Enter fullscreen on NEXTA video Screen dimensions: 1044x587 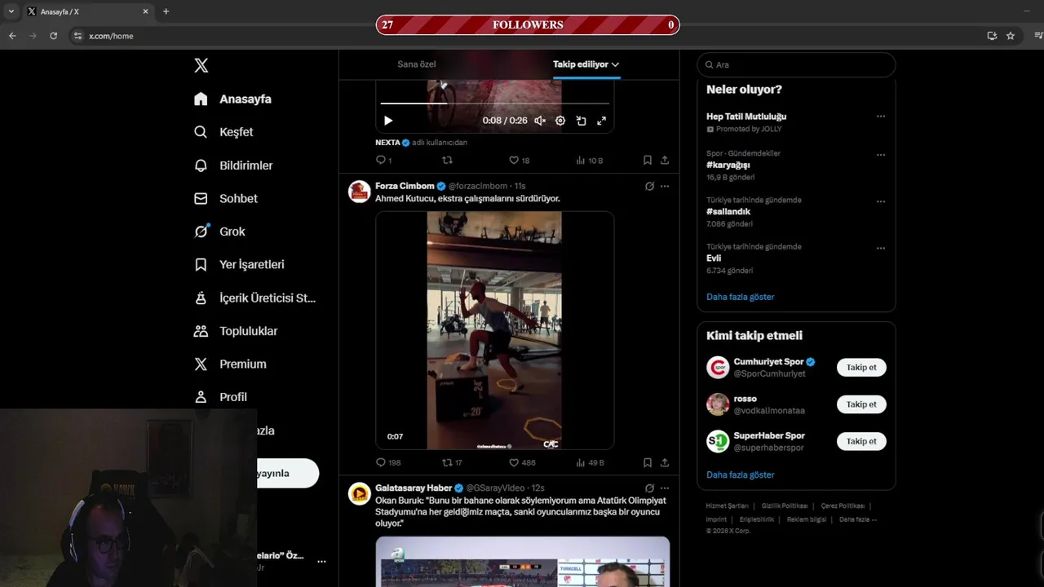601,121
